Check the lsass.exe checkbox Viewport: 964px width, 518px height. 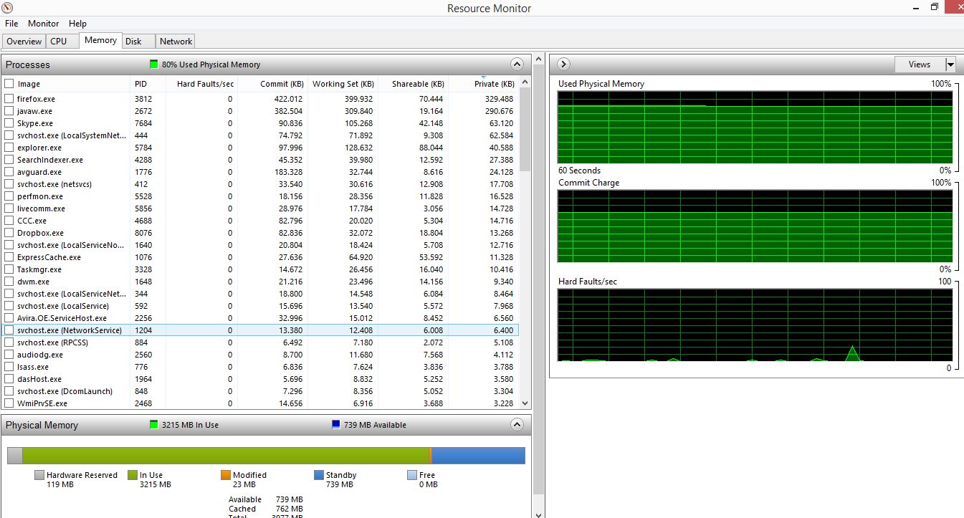click(9, 367)
